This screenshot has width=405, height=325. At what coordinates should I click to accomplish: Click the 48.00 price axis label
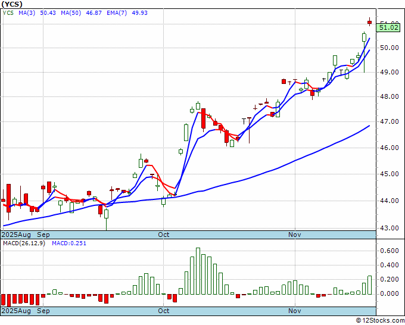(x=390, y=96)
